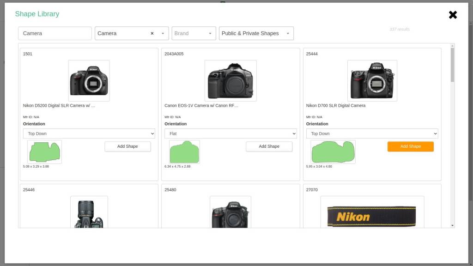This screenshot has height=266, width=473.
Task: Open the Public & Private Shapes dropdown
Action: point(256,33)
